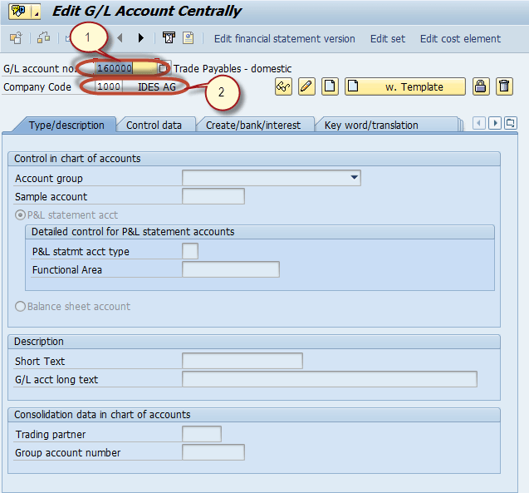Select the Balance sheet account radio button
This screenshot has width=529, height=493.
point(21,306)
